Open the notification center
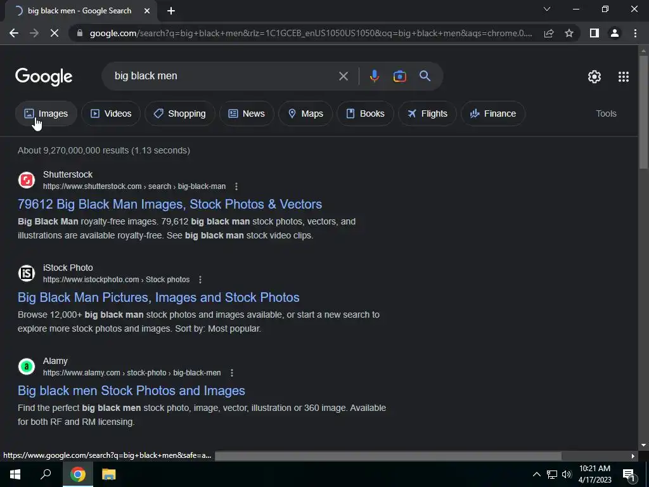This screenshot has width=649, height=487. (628, 474)
